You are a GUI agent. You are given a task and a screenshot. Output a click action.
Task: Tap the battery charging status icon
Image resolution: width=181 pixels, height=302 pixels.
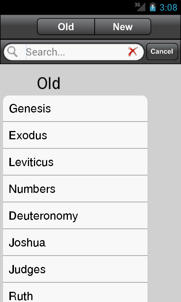(153, 7)
